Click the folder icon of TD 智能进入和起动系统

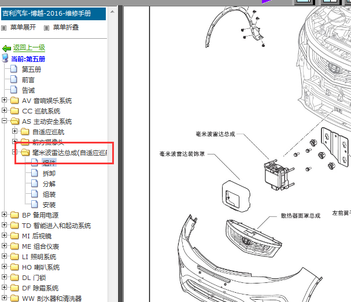pos(14,225)
